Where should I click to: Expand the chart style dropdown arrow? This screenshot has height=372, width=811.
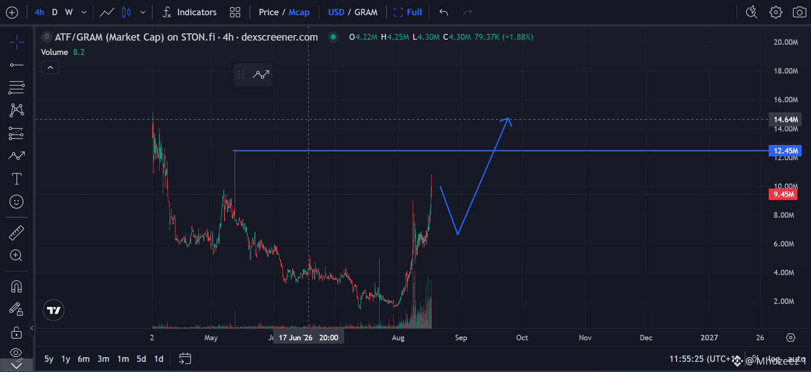[143, 12]
